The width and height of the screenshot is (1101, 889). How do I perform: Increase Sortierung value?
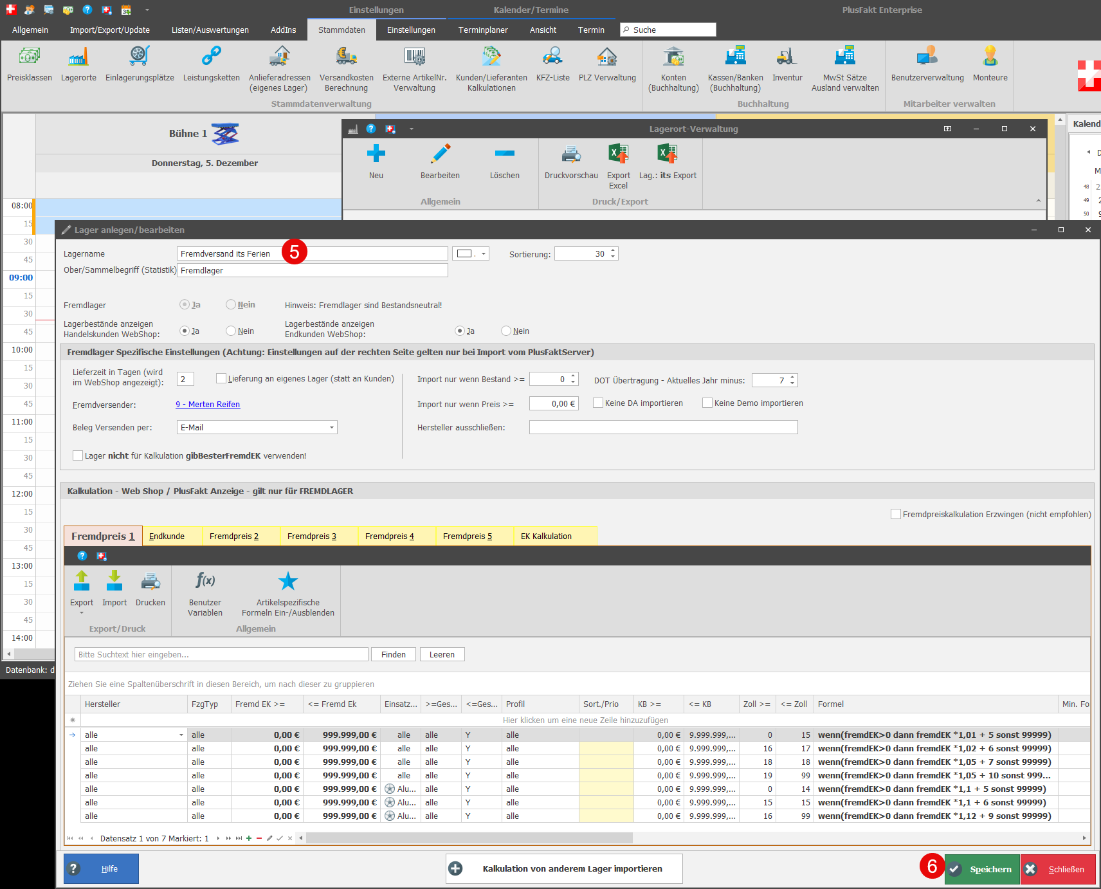(x=613, y=250)
